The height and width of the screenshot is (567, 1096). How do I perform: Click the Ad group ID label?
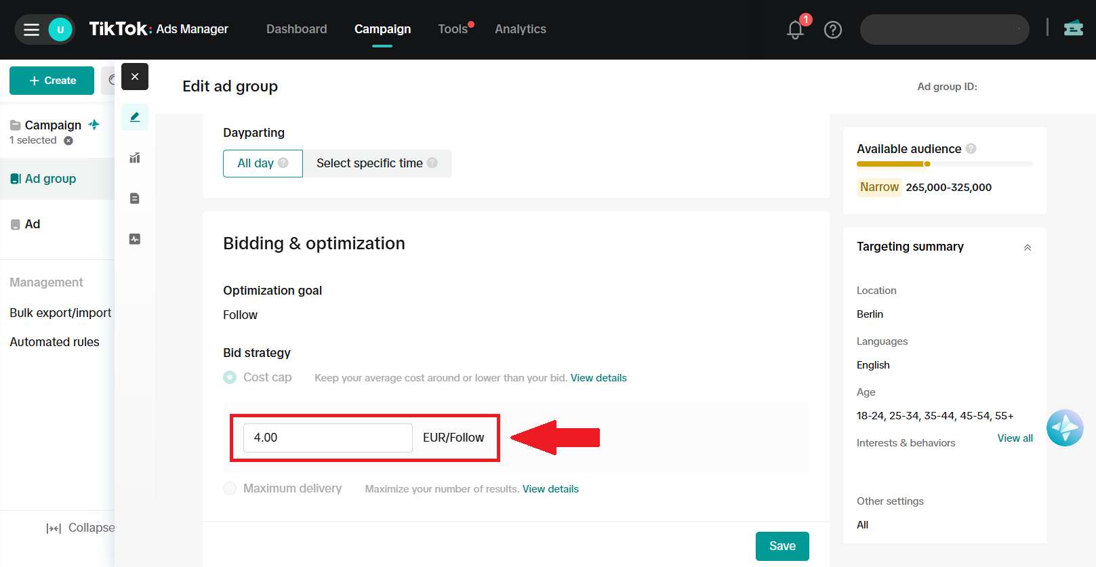pos(947,87)
